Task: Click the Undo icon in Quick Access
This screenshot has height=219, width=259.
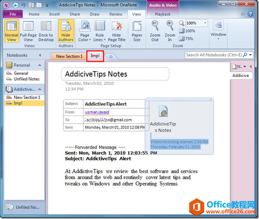Action: [23, 5]
